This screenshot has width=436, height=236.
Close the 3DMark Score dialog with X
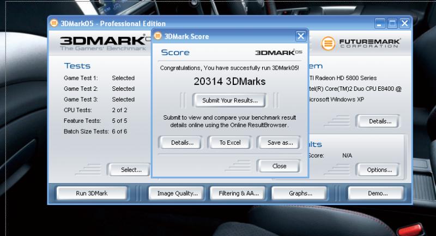coord(301,36)
